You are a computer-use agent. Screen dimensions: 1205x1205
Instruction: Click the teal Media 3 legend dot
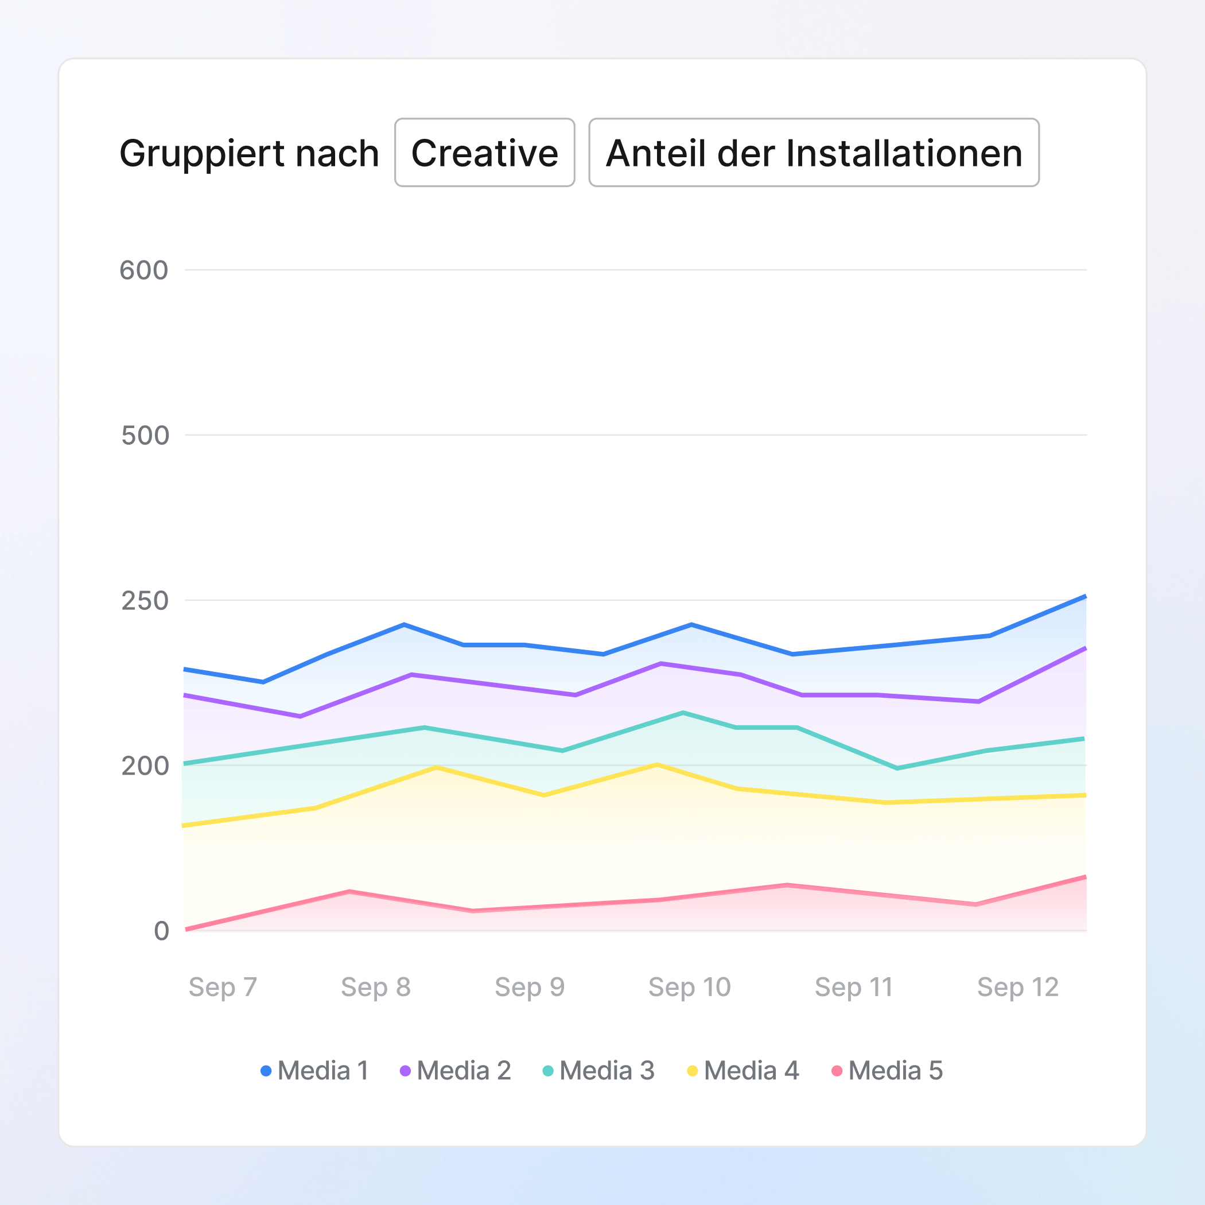(547, 1071)
